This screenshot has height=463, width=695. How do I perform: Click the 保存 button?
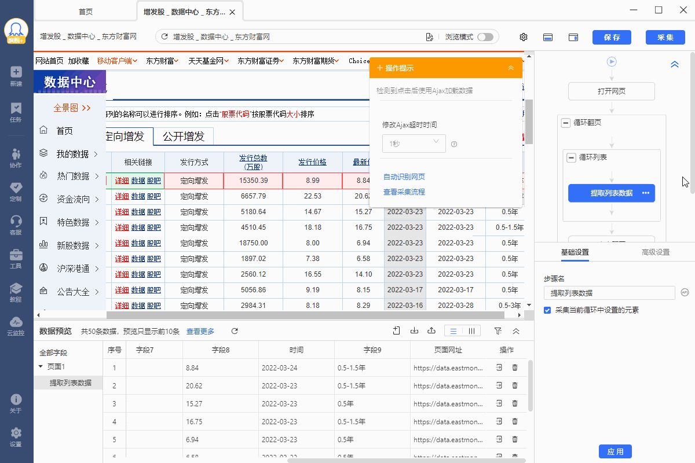coord(612,37)
